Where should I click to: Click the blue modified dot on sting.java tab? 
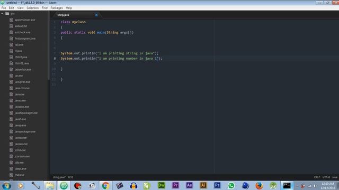(96, 15)
